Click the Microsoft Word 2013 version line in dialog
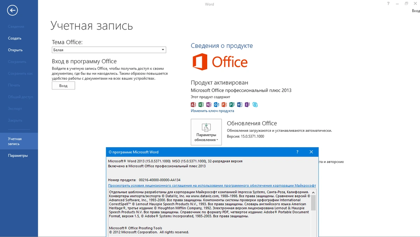The image size is (420, 237). 175,161
